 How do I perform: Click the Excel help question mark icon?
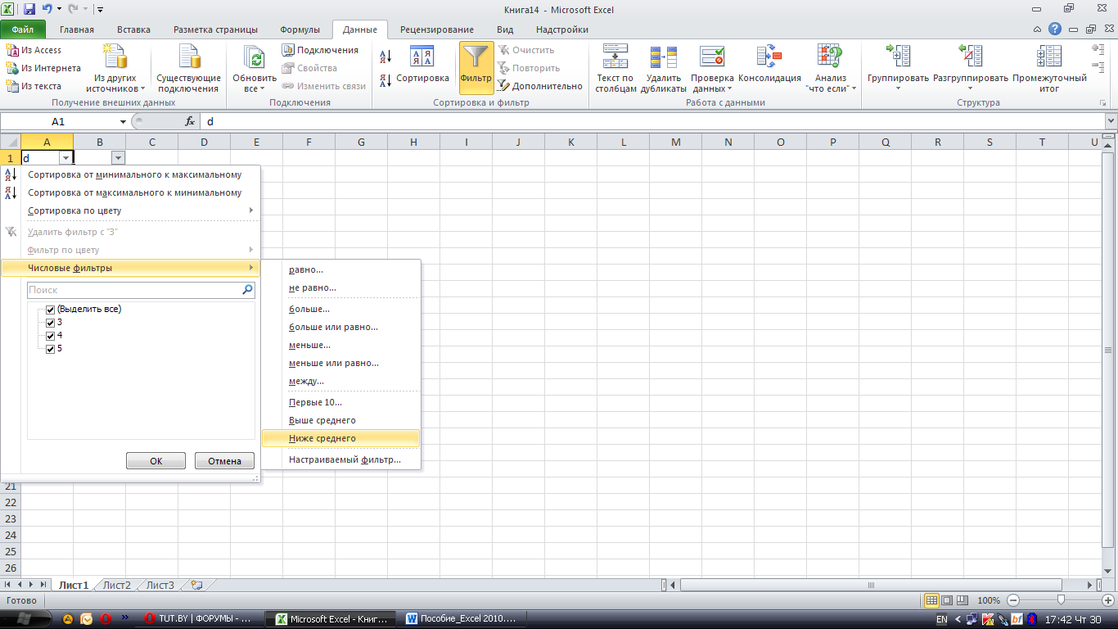click(x=1055, y=29)
